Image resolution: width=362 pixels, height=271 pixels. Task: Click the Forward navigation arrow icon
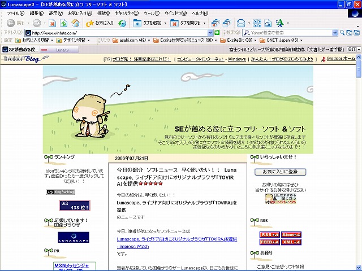(x=37, y=23)
